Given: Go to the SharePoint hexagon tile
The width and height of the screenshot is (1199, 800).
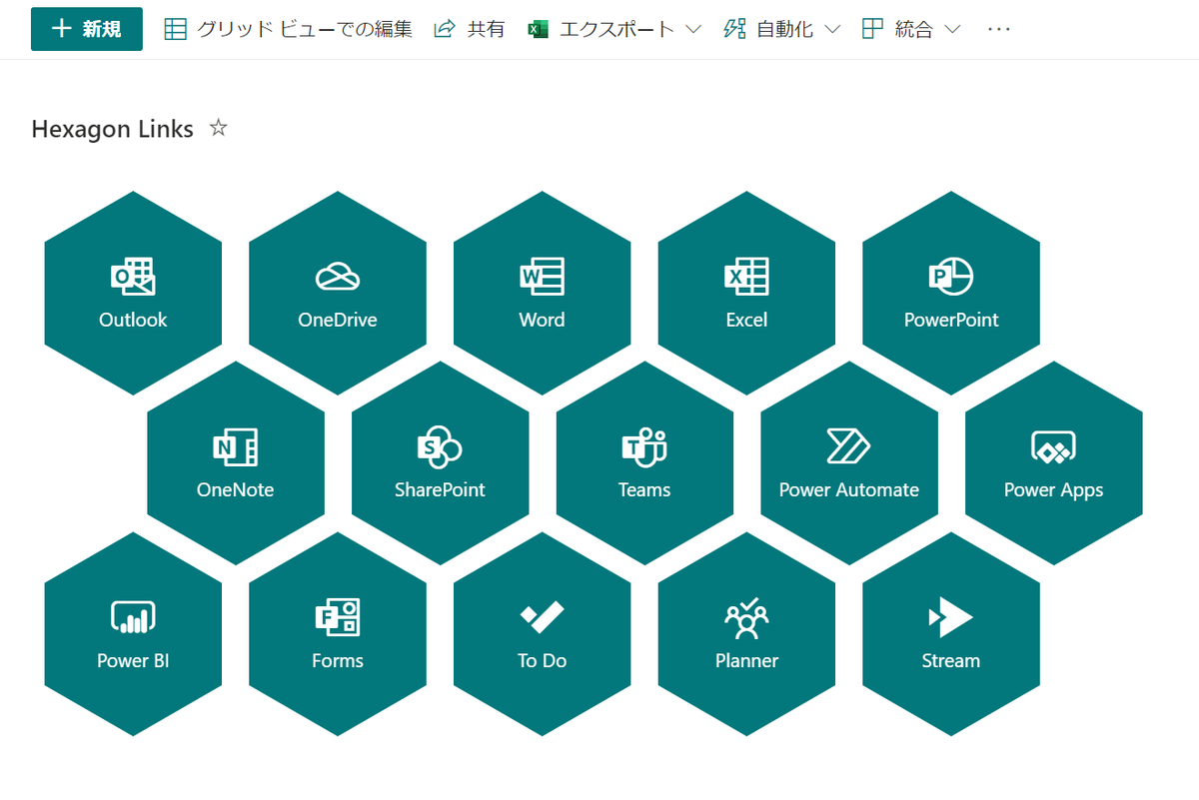Looking at the screenshot, I should (x=440, y=463).
